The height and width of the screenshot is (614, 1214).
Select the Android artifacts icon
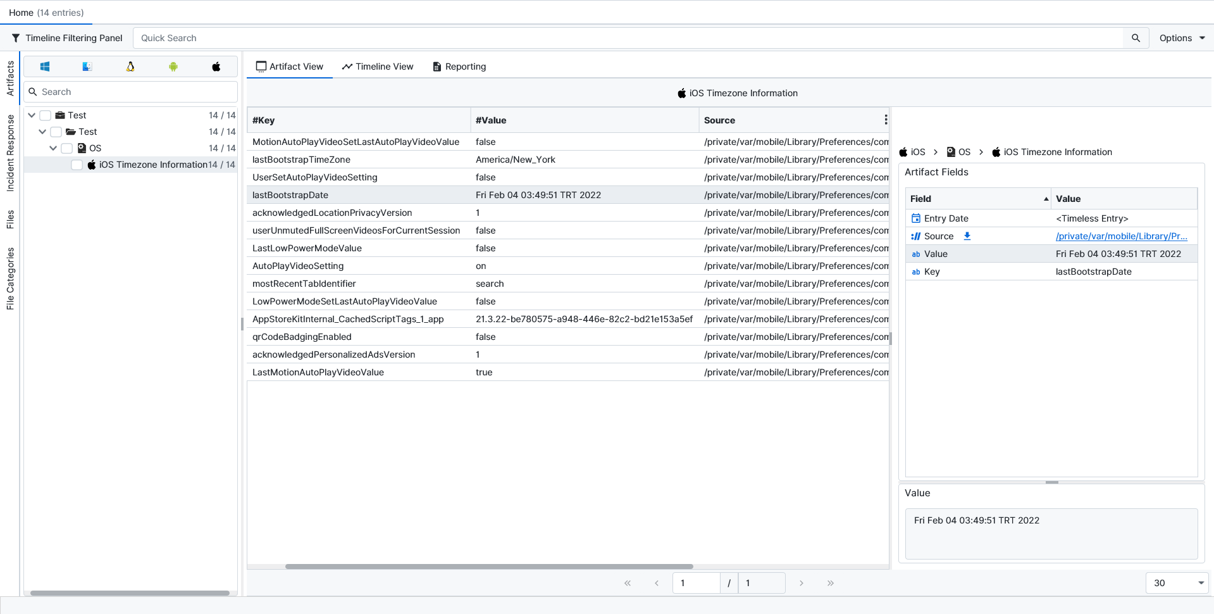coord(173,66)
